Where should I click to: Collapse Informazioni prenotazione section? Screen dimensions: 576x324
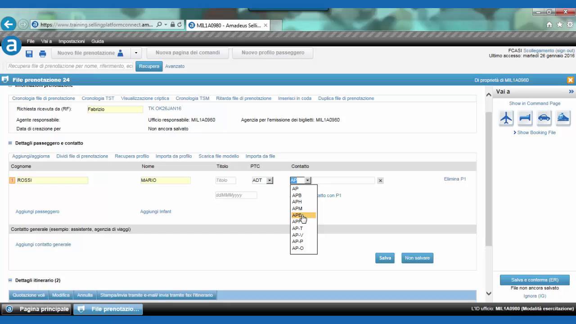point(10,85)
